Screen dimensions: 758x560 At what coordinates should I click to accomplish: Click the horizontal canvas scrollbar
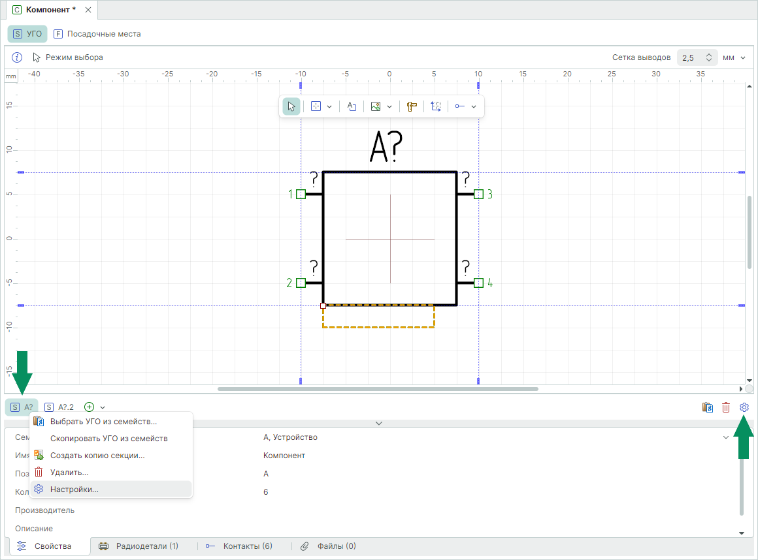[378, 389]
